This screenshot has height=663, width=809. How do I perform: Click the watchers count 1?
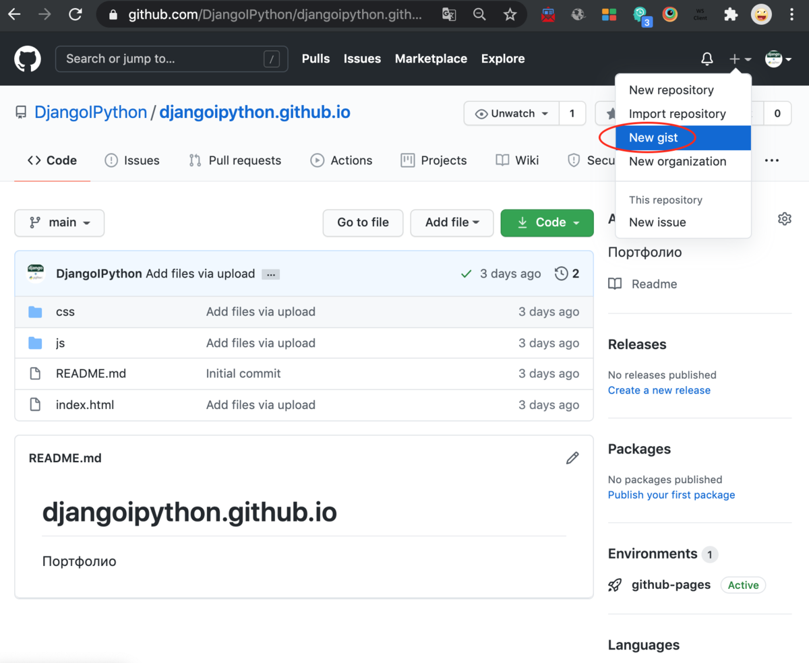click(x=572, y=113)
